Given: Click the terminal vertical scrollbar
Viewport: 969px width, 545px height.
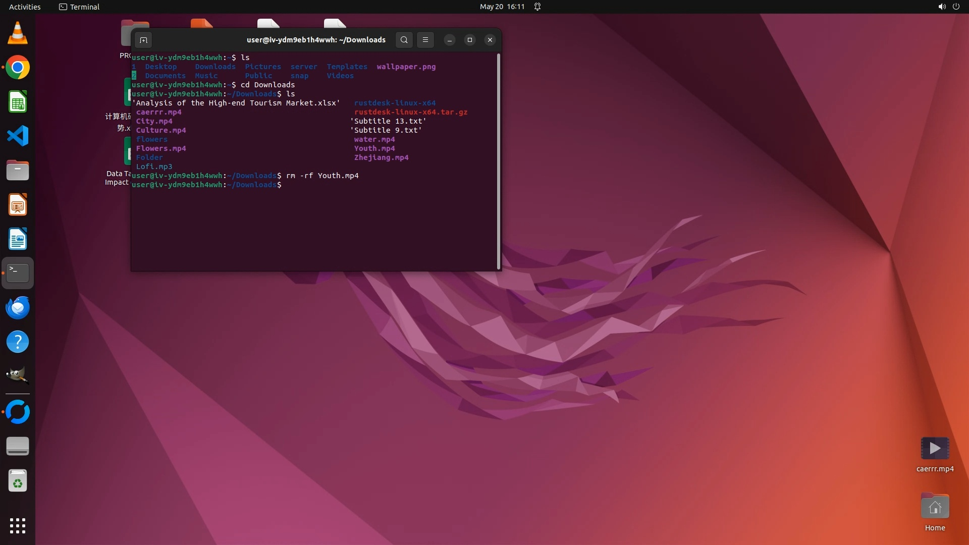Looking at the screenshot, I should tap(499, 161).
